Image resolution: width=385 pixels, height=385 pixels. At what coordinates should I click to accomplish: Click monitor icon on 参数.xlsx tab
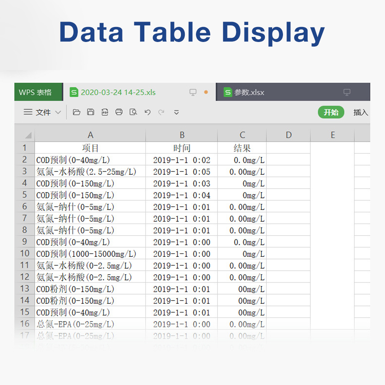(347, 92)
